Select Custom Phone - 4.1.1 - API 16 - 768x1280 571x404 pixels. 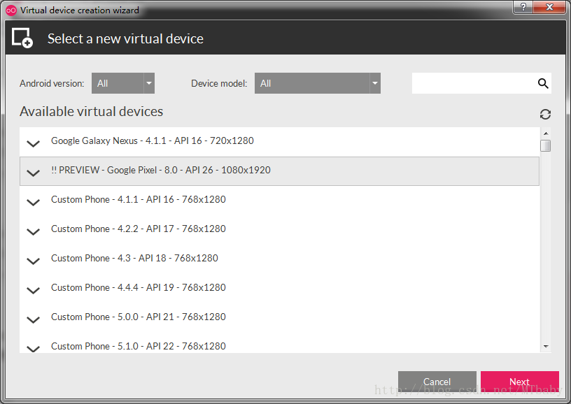click(x=279, y=201)
